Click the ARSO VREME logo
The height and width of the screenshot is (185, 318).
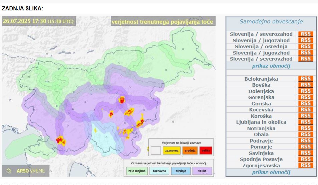click(x=26, y=171)
